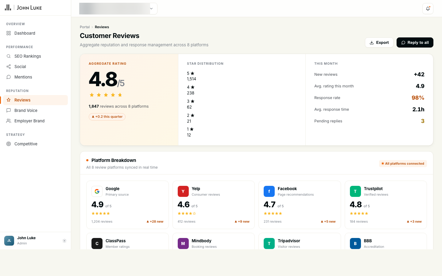Screen dimensions: 442x276
Task: Click the BBB platform logo icon
Action: pyautogui.click(x=355, y=243)
